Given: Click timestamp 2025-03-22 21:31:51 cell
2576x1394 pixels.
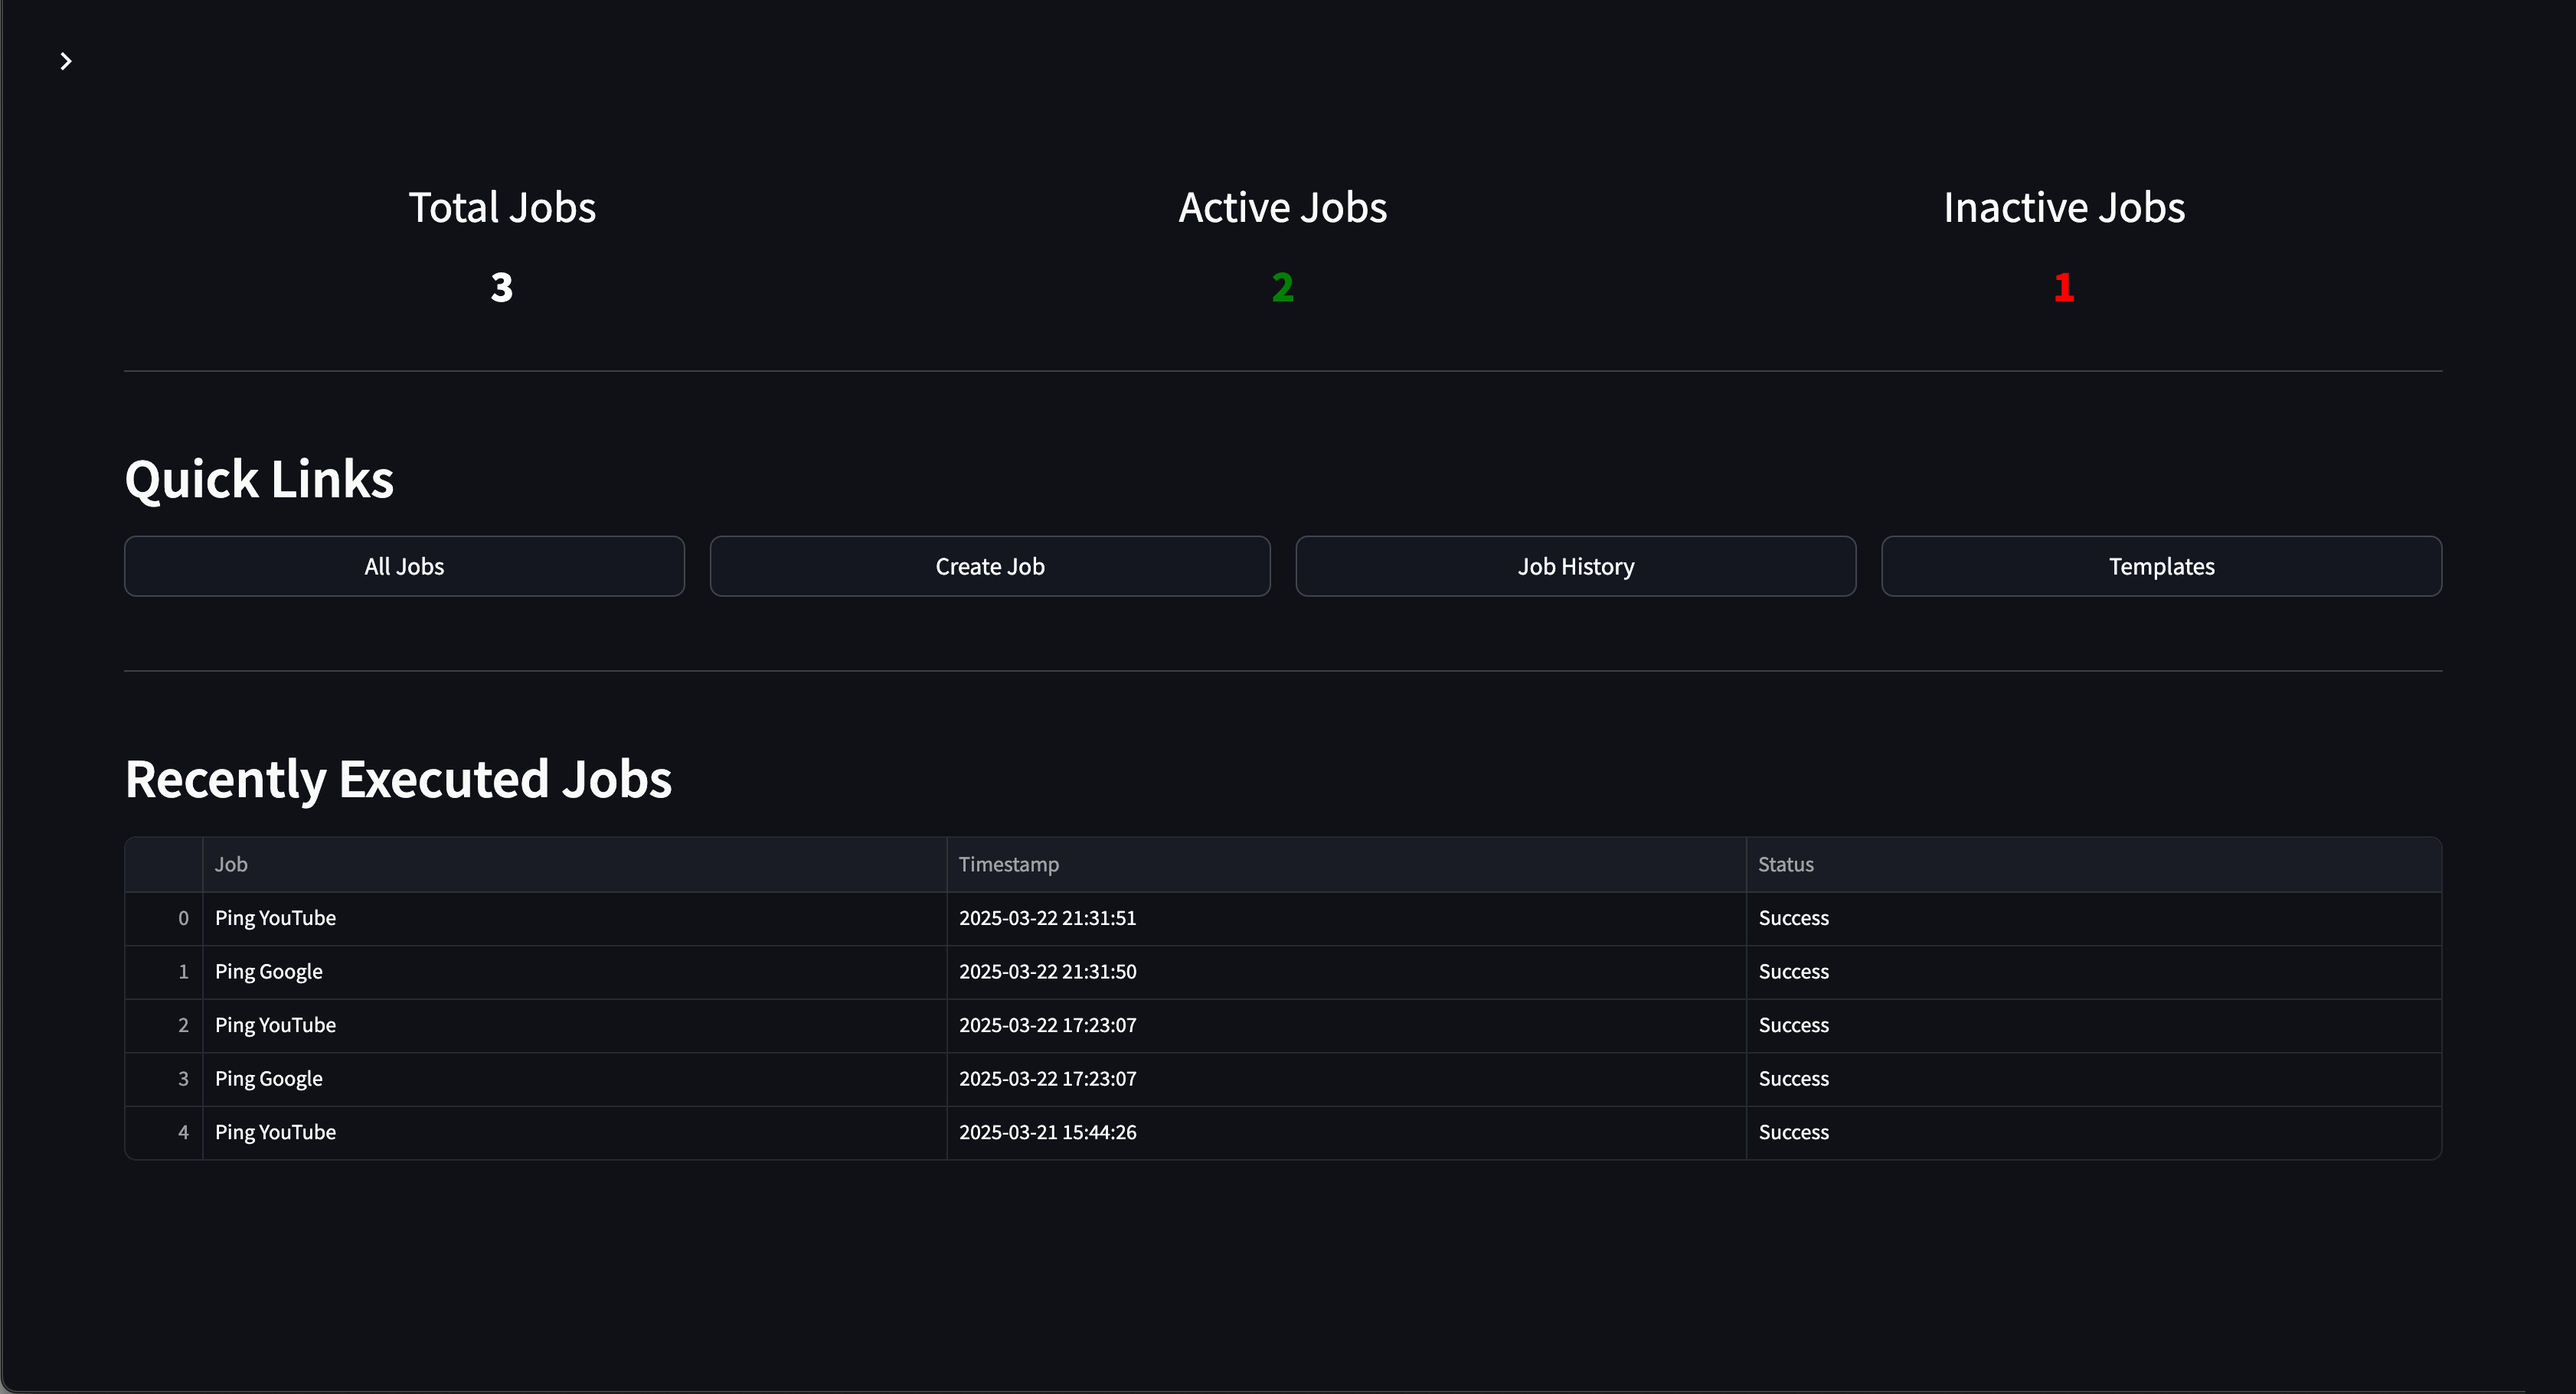Looking at the screenshot, I should tap(1047, 918).
